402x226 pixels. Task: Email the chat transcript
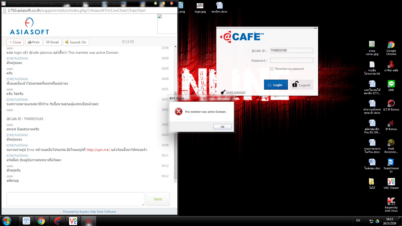point(53,42)
